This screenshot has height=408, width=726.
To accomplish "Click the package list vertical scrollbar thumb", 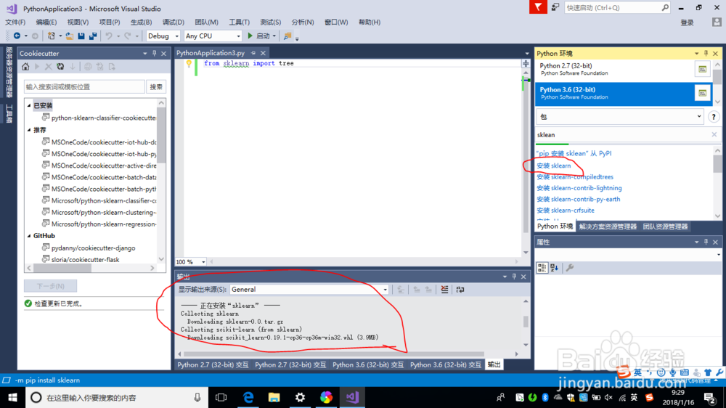I will point(717,163).
